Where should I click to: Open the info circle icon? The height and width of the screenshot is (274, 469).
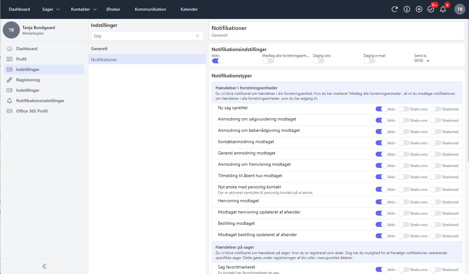tap(407, 9)
